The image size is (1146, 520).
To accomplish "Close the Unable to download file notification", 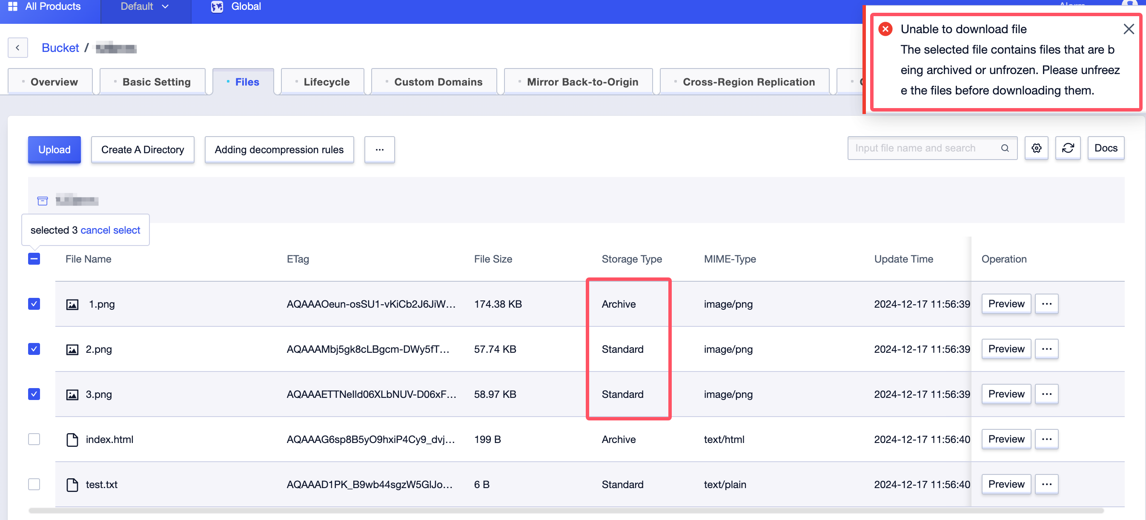I will tap(1128, 29).
